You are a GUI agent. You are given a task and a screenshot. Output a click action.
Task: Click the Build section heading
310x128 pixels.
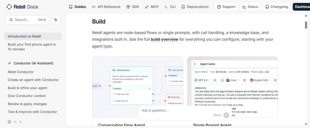pos(99,21)
